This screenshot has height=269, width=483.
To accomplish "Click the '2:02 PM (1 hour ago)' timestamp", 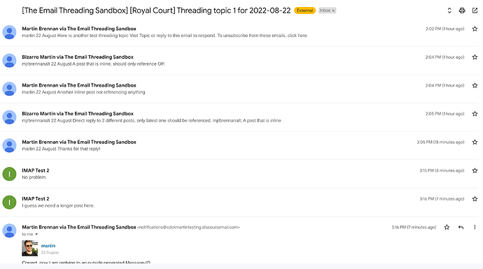I will pos(444,29).
